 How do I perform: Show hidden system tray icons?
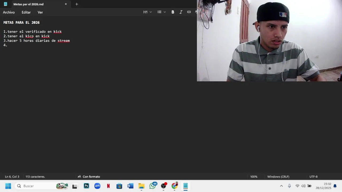coord(281,186)
